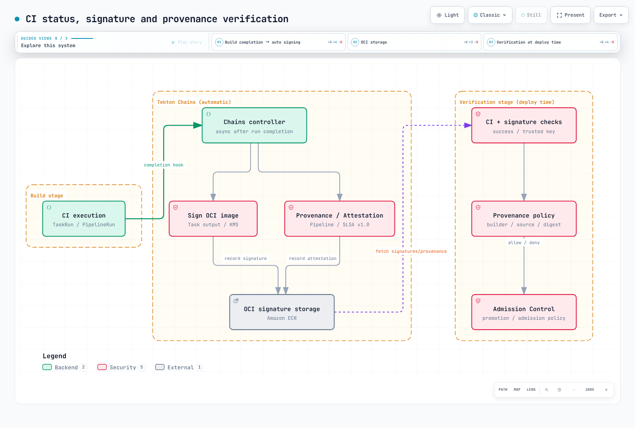Click the 'fetch signatures/provenance' edge label
Image resolution: width=635 pixels, height=428 pixels.
click(411, 251)
